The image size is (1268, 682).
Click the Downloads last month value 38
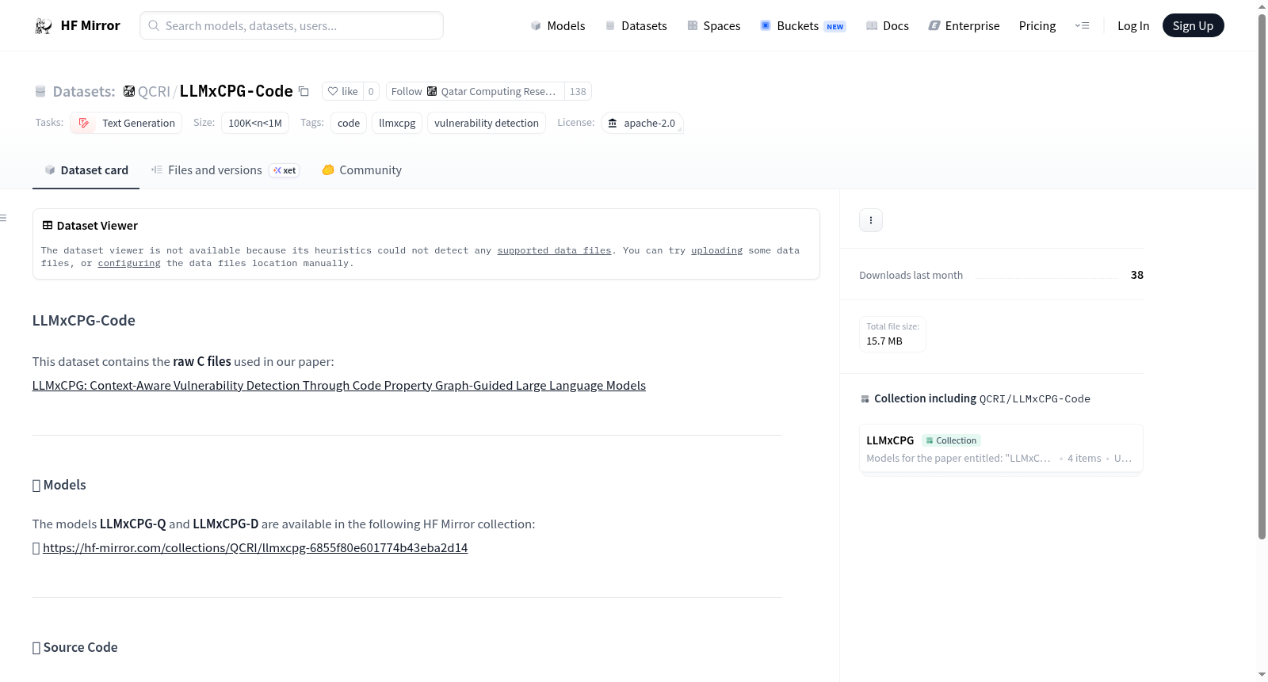coord(1137,275)
